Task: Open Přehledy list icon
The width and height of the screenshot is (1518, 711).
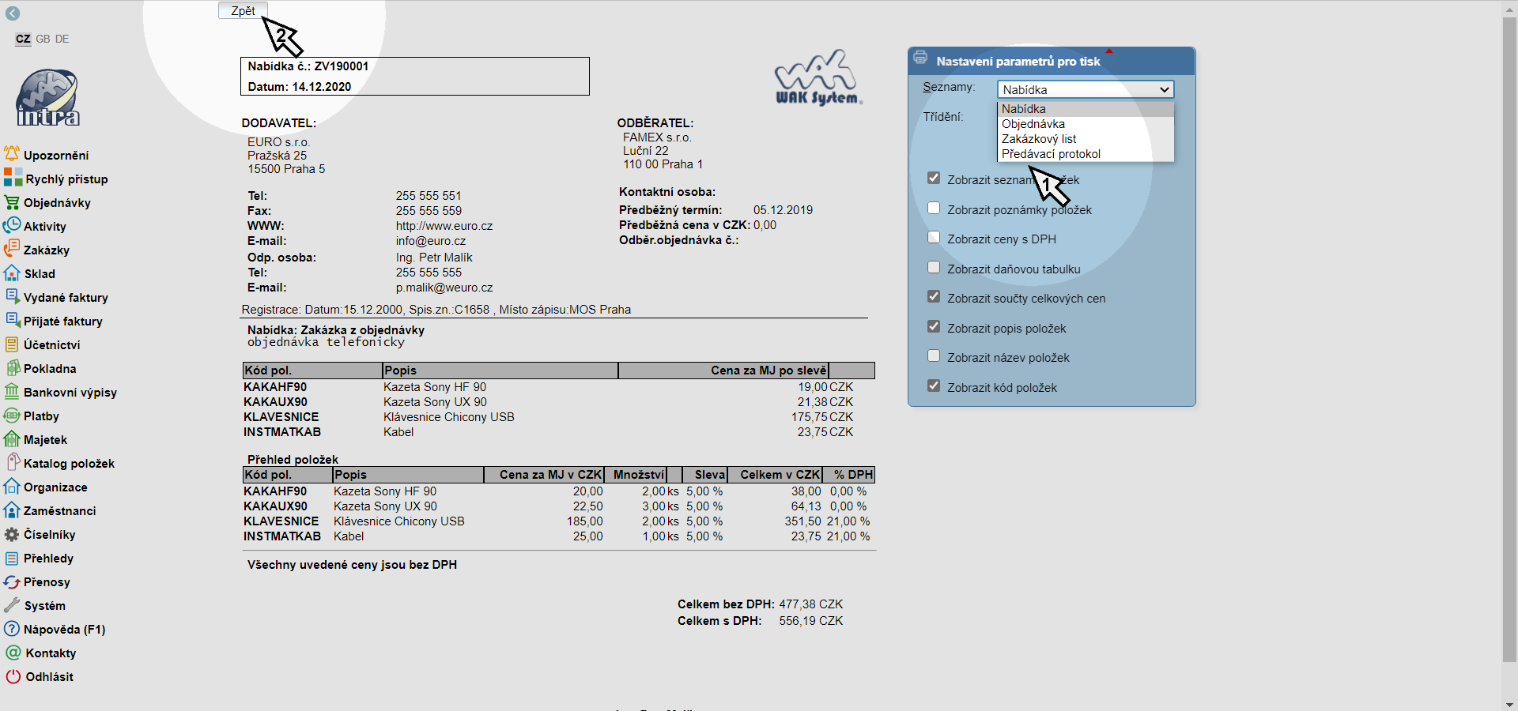Action: pos(12,558)
